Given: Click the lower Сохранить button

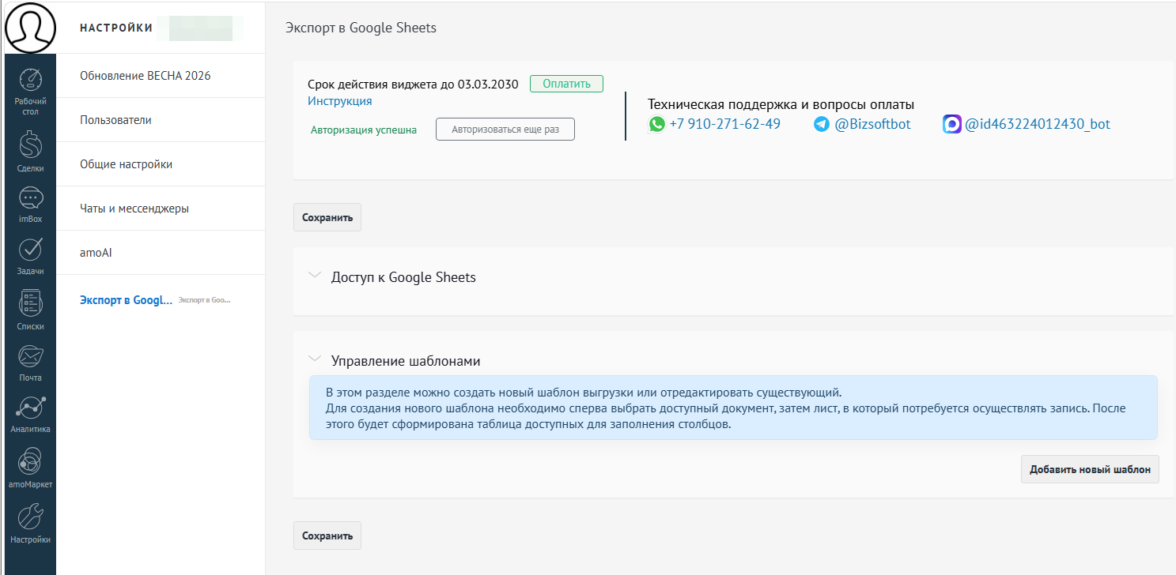Looking at the screenshot, I should pos(327,536).
